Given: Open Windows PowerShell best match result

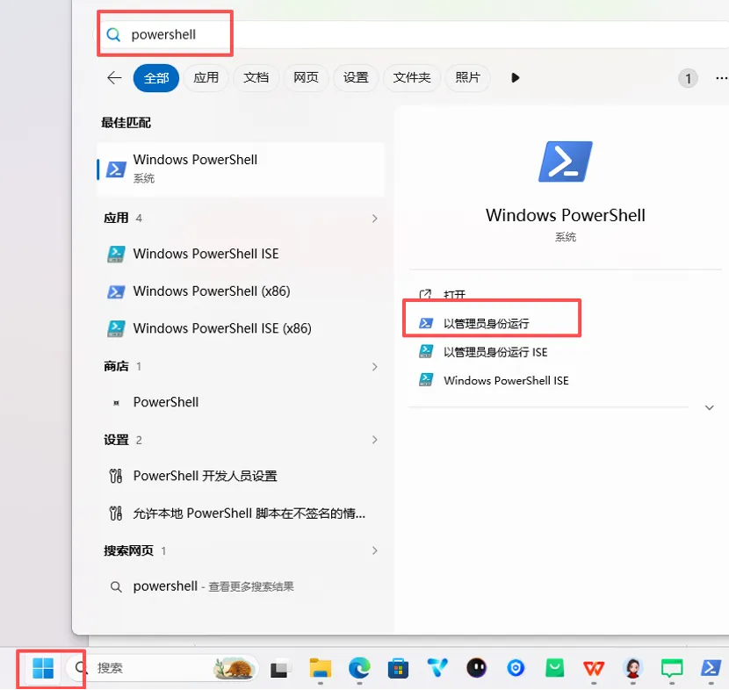Looking at the screenshot, I should 241,169.
